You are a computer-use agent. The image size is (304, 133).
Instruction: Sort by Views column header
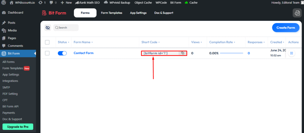click(197, 42)
